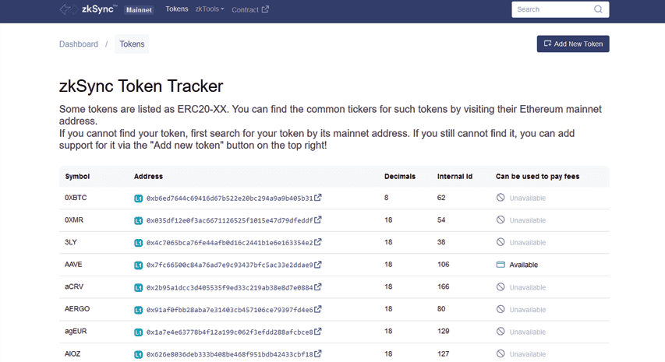This screenshot has width=665, height=362.
Task: Select the Tokens breadcrumb item
Action: (132, 44)
